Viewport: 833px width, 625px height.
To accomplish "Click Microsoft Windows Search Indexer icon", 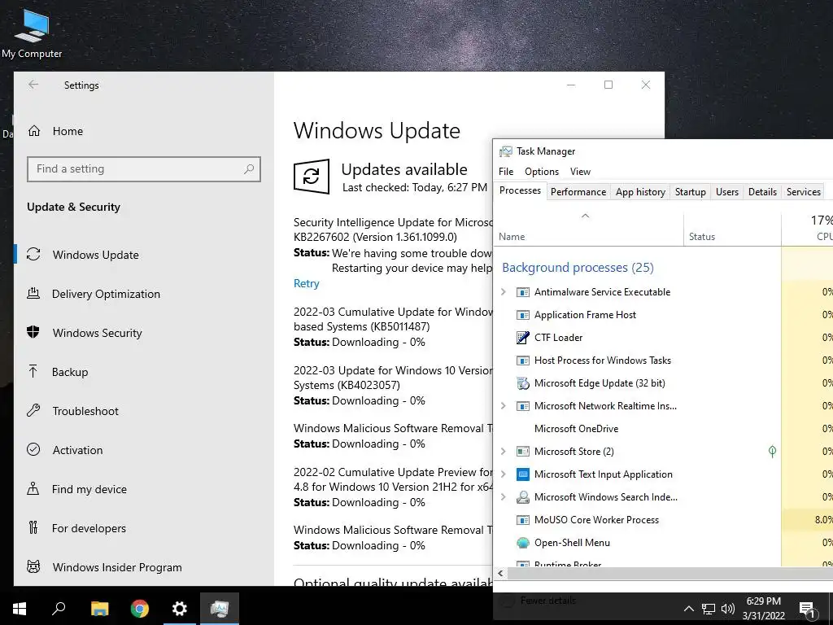I will [523, 497].
